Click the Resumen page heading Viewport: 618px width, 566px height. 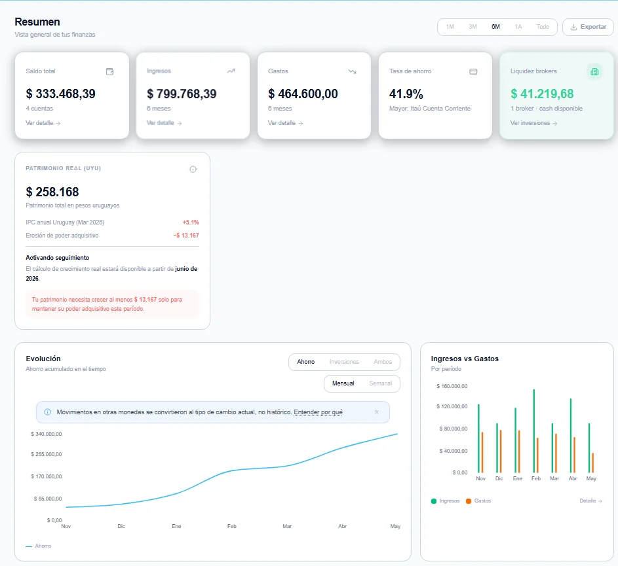37,22
